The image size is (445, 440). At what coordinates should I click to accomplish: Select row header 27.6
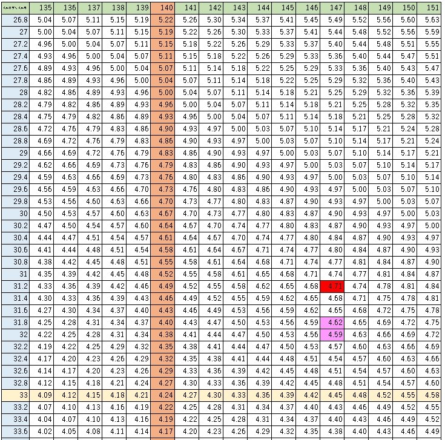(15, 68)
